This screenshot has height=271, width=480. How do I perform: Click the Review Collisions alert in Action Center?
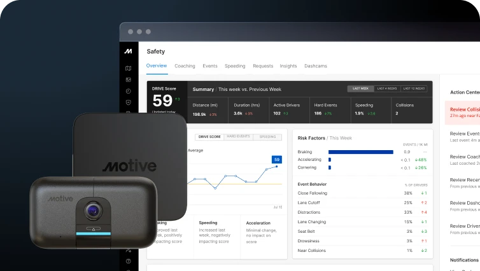pos(464,111)
